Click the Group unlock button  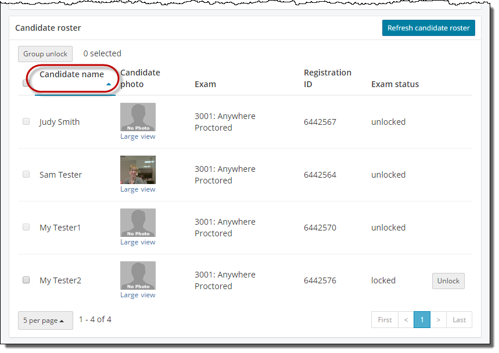click(45, 54)
